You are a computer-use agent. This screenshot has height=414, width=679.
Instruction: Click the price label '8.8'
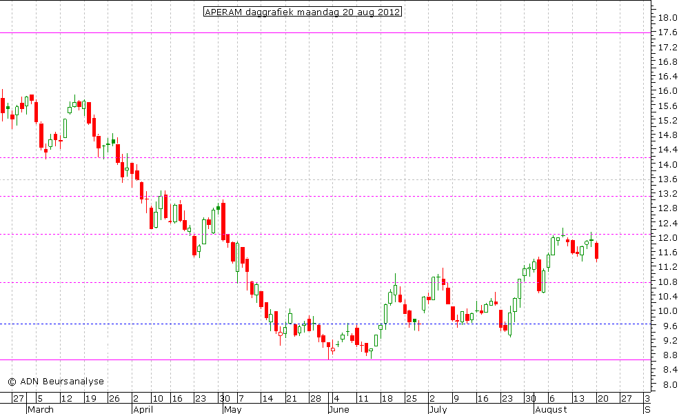tap(669, 355)
